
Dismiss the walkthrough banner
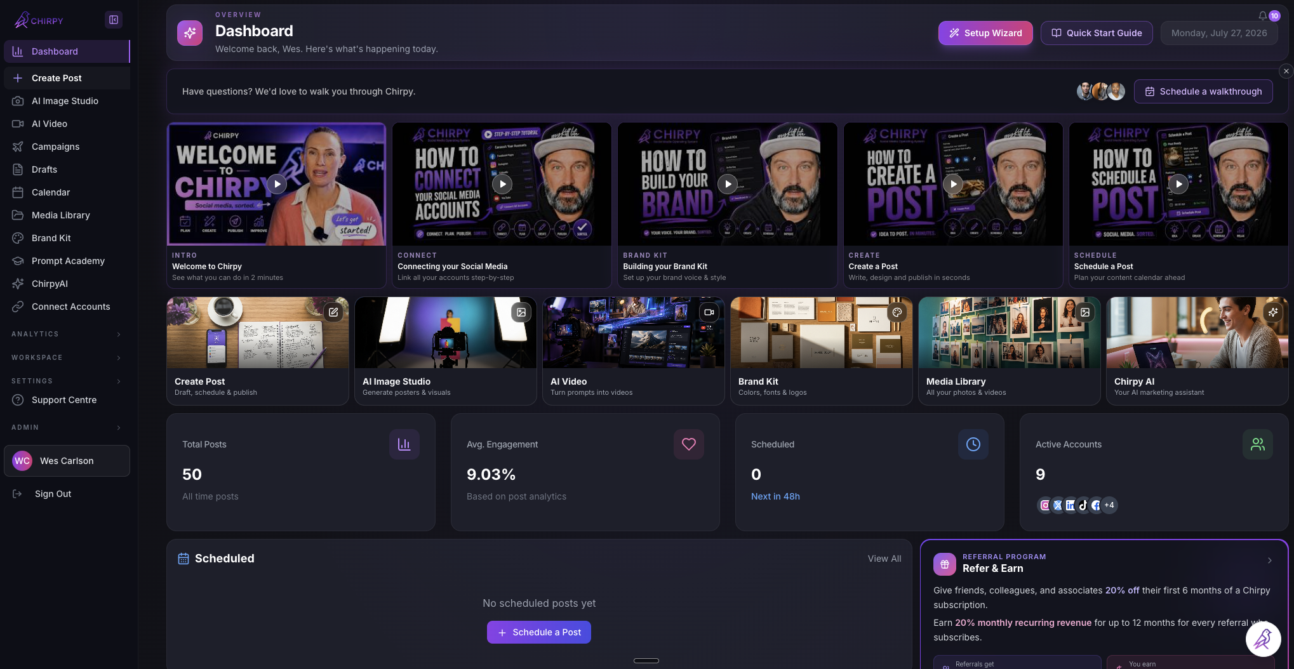click(1286, 71)
